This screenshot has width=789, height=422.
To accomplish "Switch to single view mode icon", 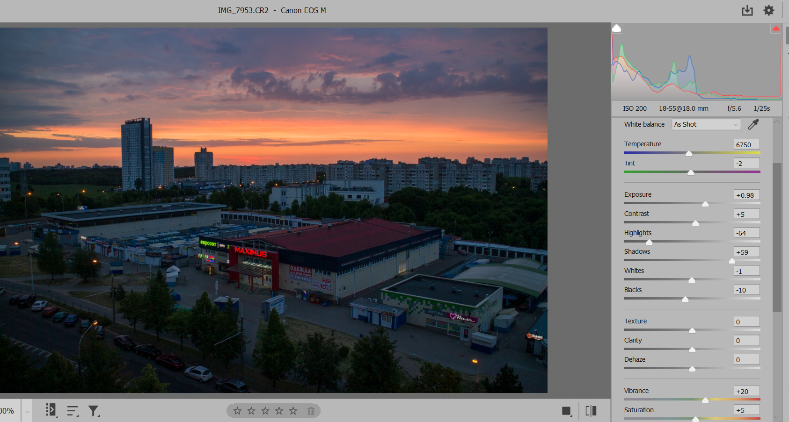I will [x=567, y=411].
